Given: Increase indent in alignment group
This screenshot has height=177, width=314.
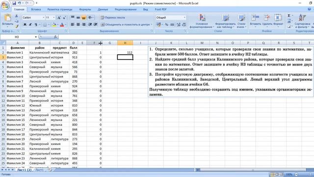Looking at the screenshot, I should [95, 25].
